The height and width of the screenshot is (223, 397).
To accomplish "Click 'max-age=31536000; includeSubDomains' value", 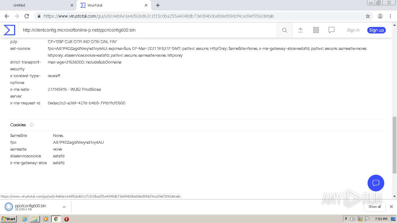I will click(x=84, y=62).
